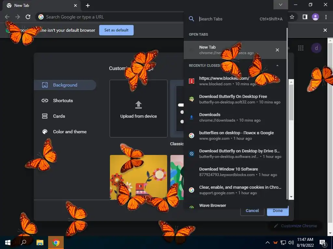333x249 pixels.
Task: Select the yellow floral background thumbnail
Action: [139, 177]
